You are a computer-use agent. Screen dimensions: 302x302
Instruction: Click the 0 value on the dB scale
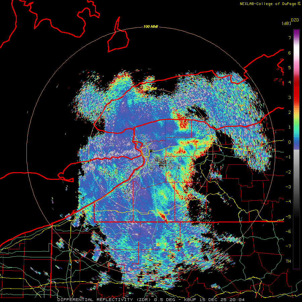click(x=290, y=142)
